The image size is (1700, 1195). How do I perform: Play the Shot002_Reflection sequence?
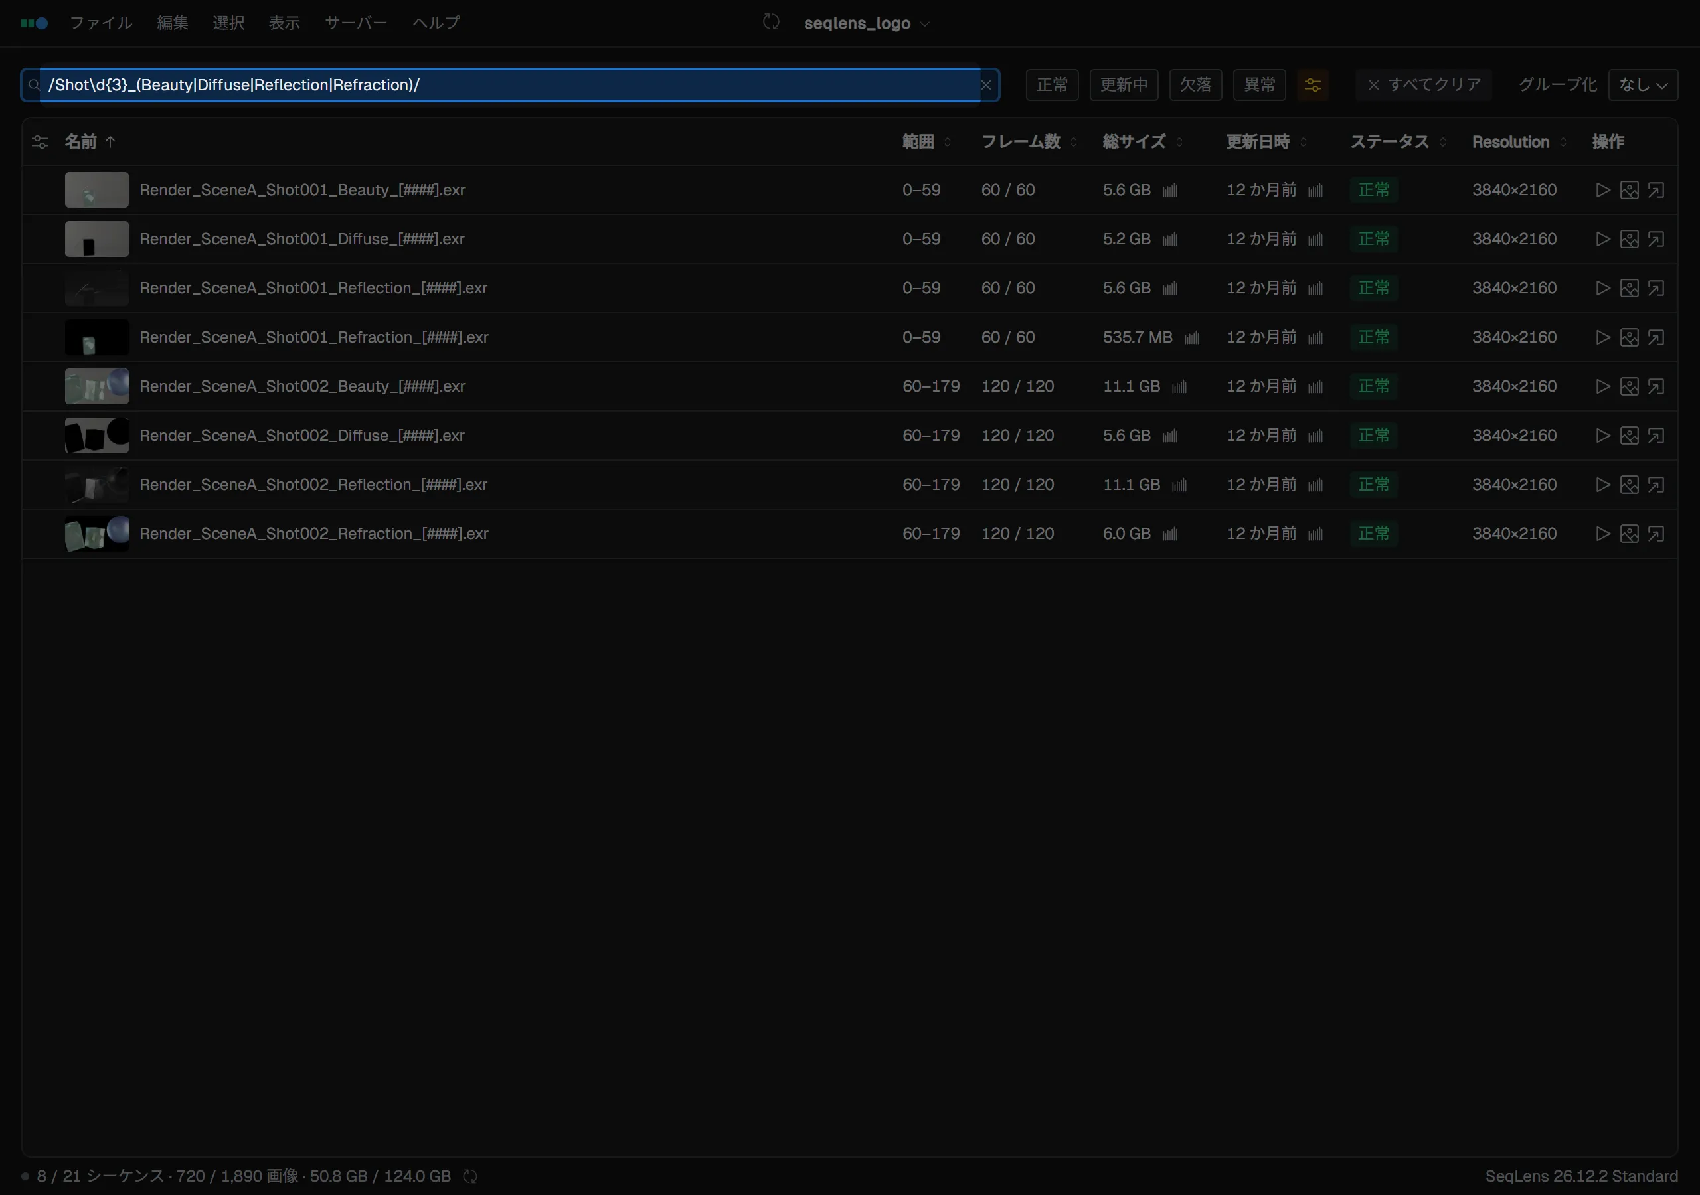(1602, 485)
